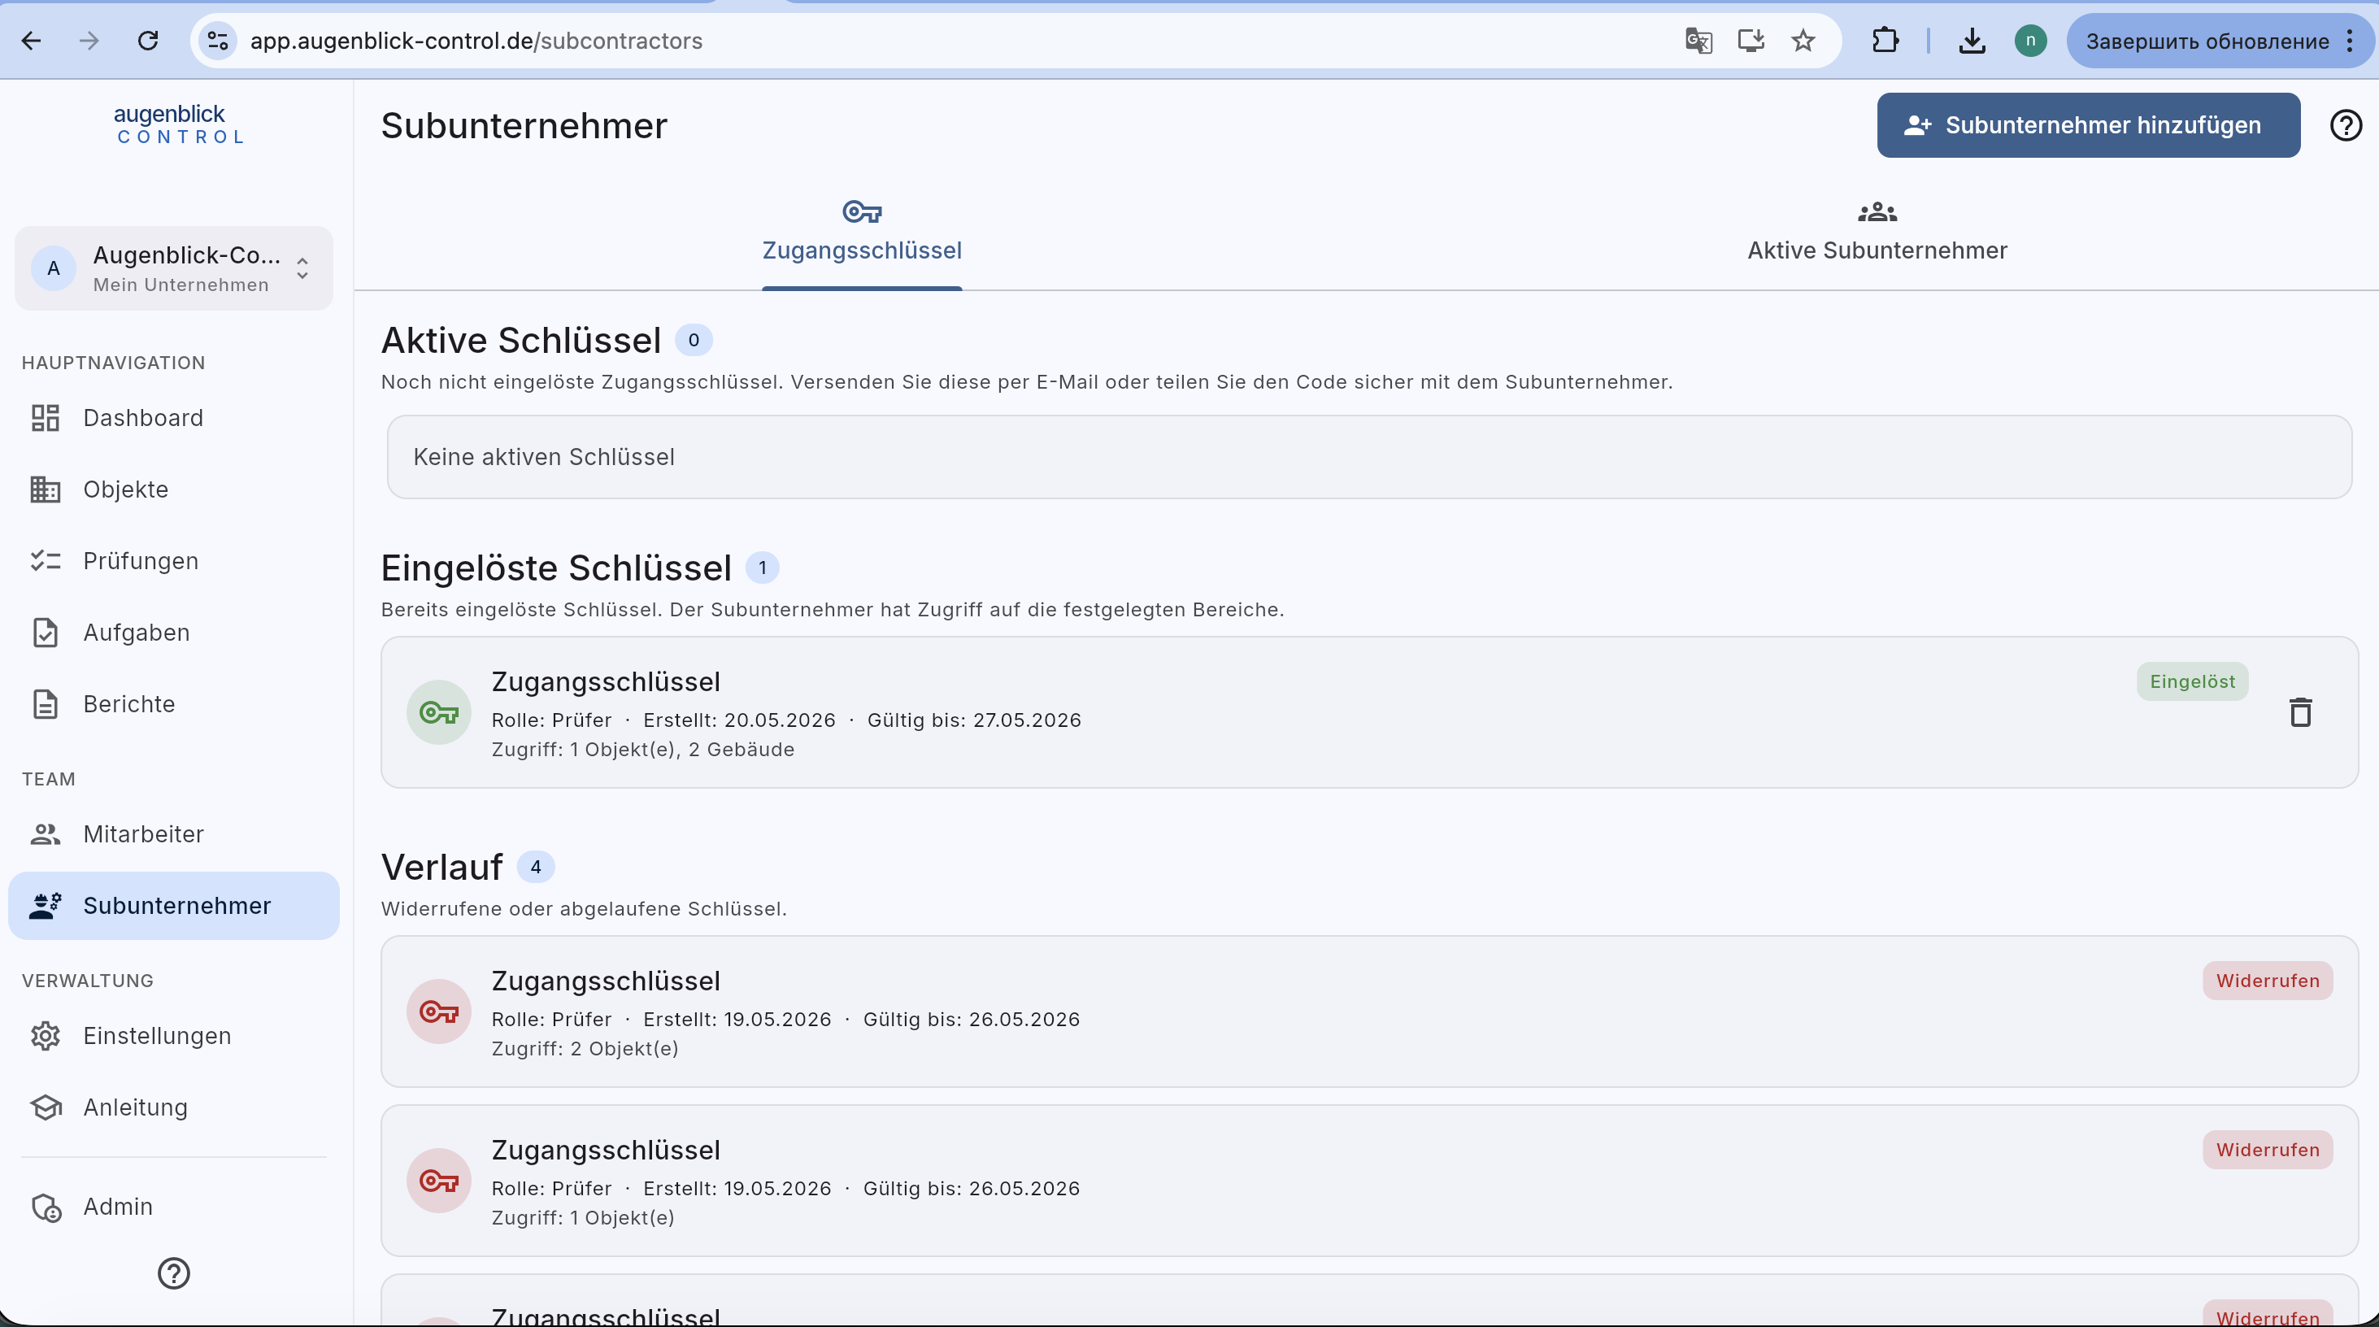Image resolution: width=2379 pixels, height=1327 pixels.
Task: Click the Mitarbeiter people icon
Action: coord(46,834)
